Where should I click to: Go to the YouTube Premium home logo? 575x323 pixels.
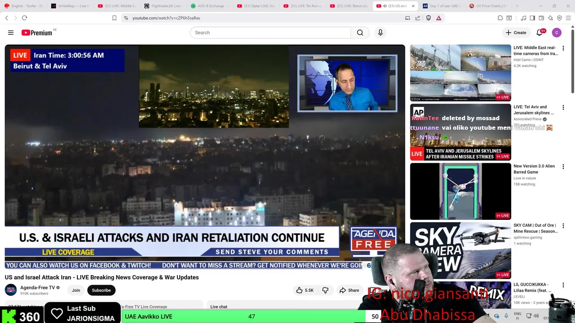click(37, 33)
